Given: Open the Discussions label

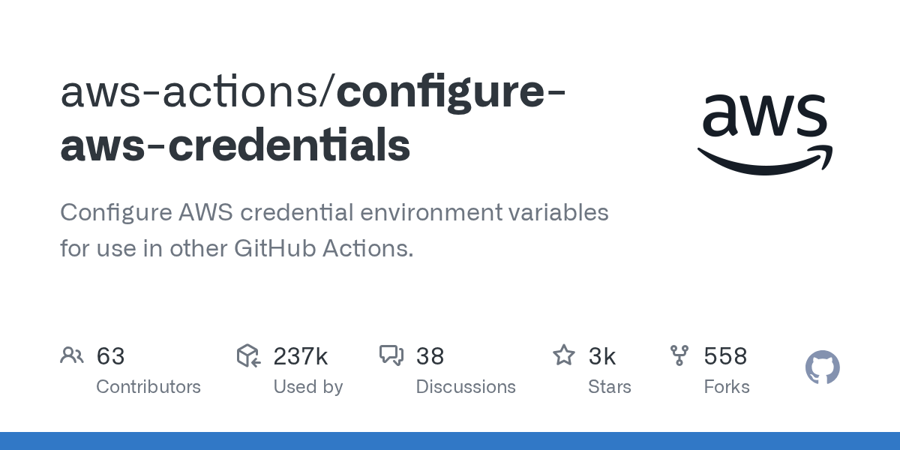Looking at the screenshot, I should pyautogui.click(x=466, y=387).
